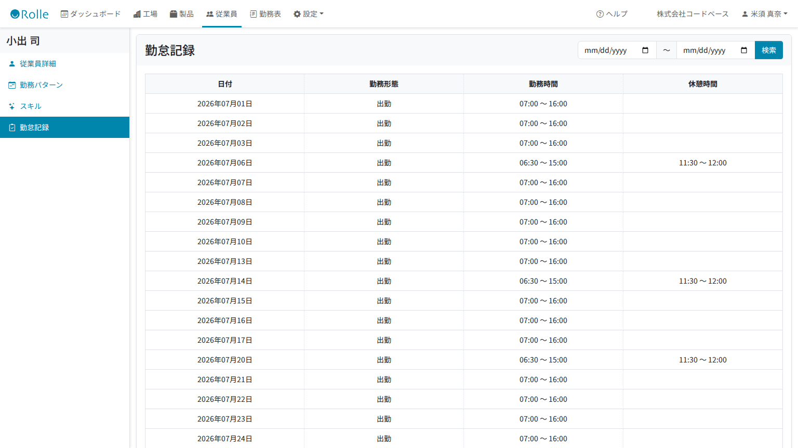The image size is (798, 448).
Task: Click the calendar icon beside 勤務パターン
Action: 12,85
